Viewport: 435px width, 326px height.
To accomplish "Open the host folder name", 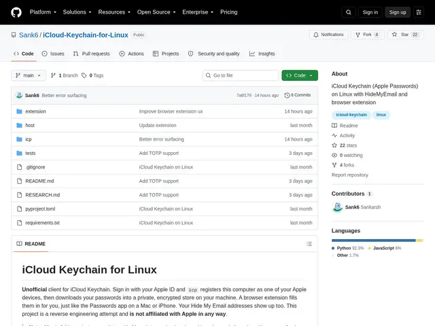I will 30,125.
